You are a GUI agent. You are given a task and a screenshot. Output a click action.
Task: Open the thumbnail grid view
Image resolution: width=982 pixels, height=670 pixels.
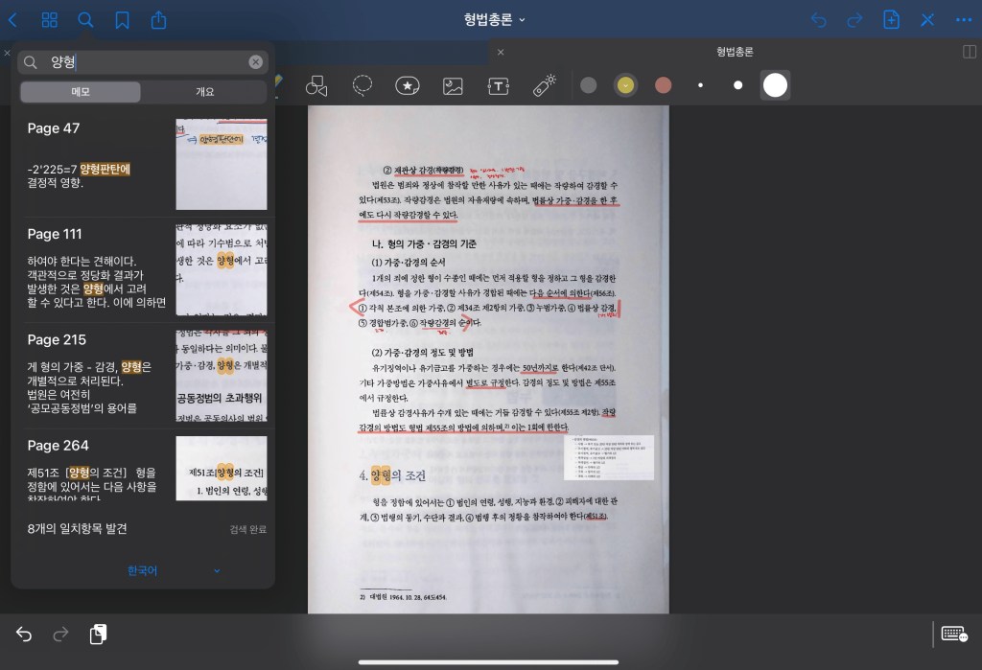[50, 19]
